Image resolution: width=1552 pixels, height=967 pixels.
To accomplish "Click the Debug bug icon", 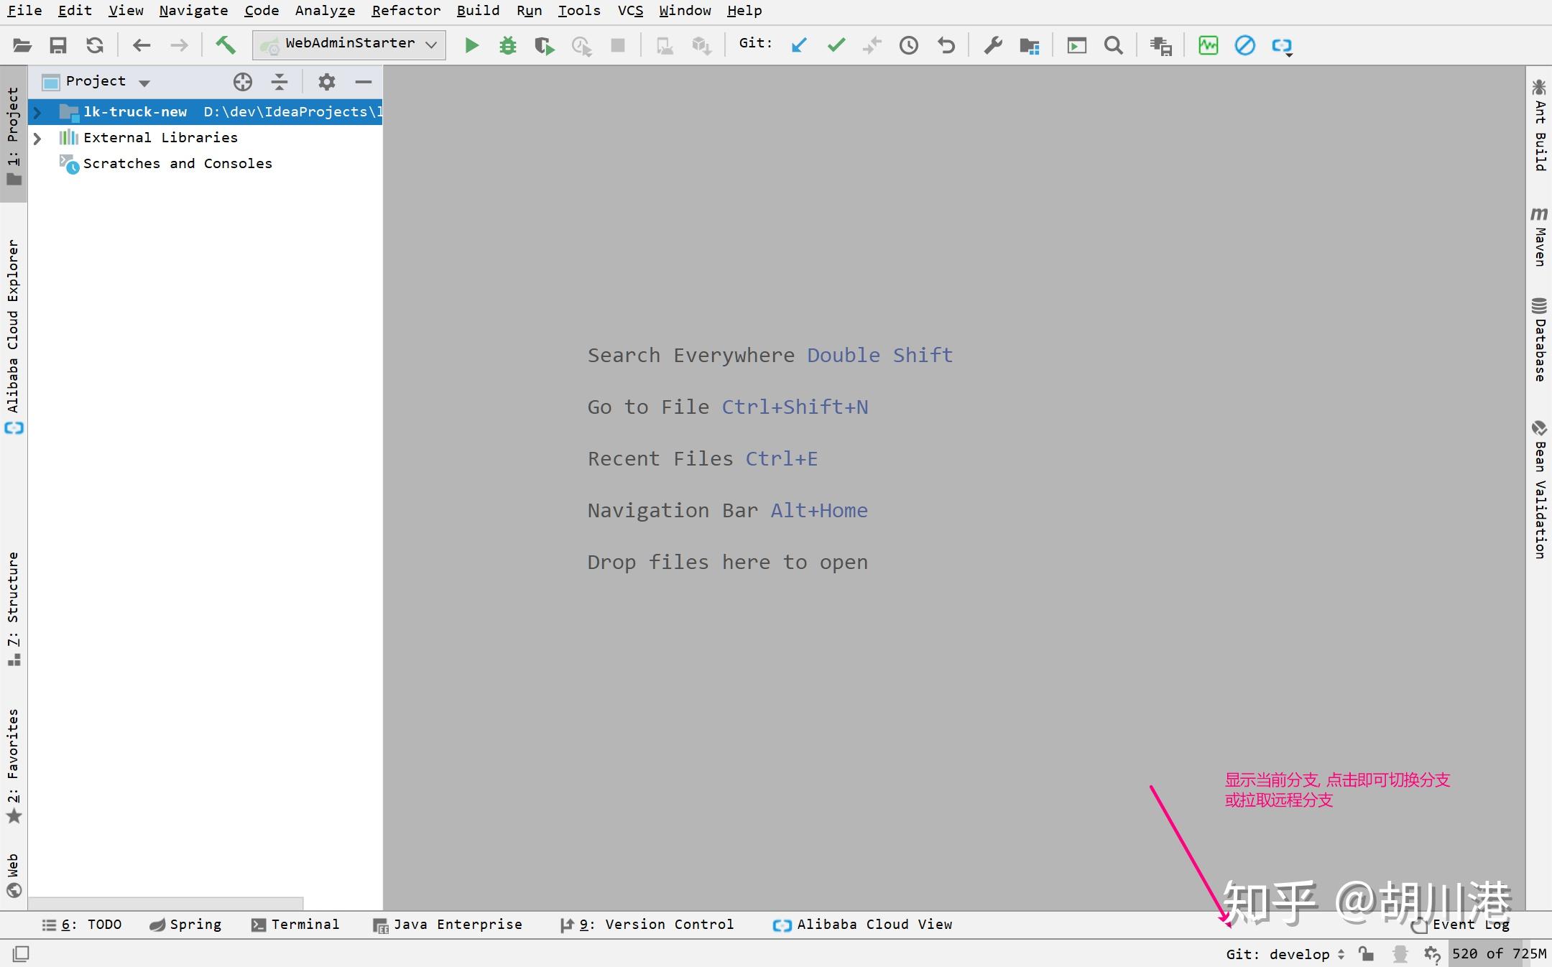I will (x=507, y=45).
